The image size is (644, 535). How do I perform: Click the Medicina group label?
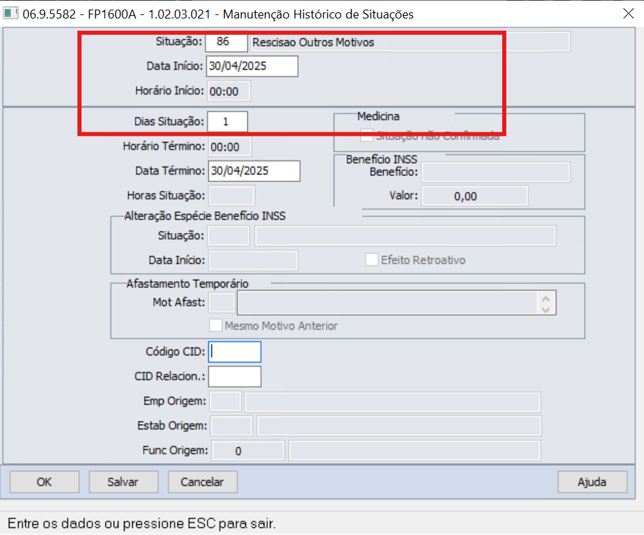(x=378, y=116)
